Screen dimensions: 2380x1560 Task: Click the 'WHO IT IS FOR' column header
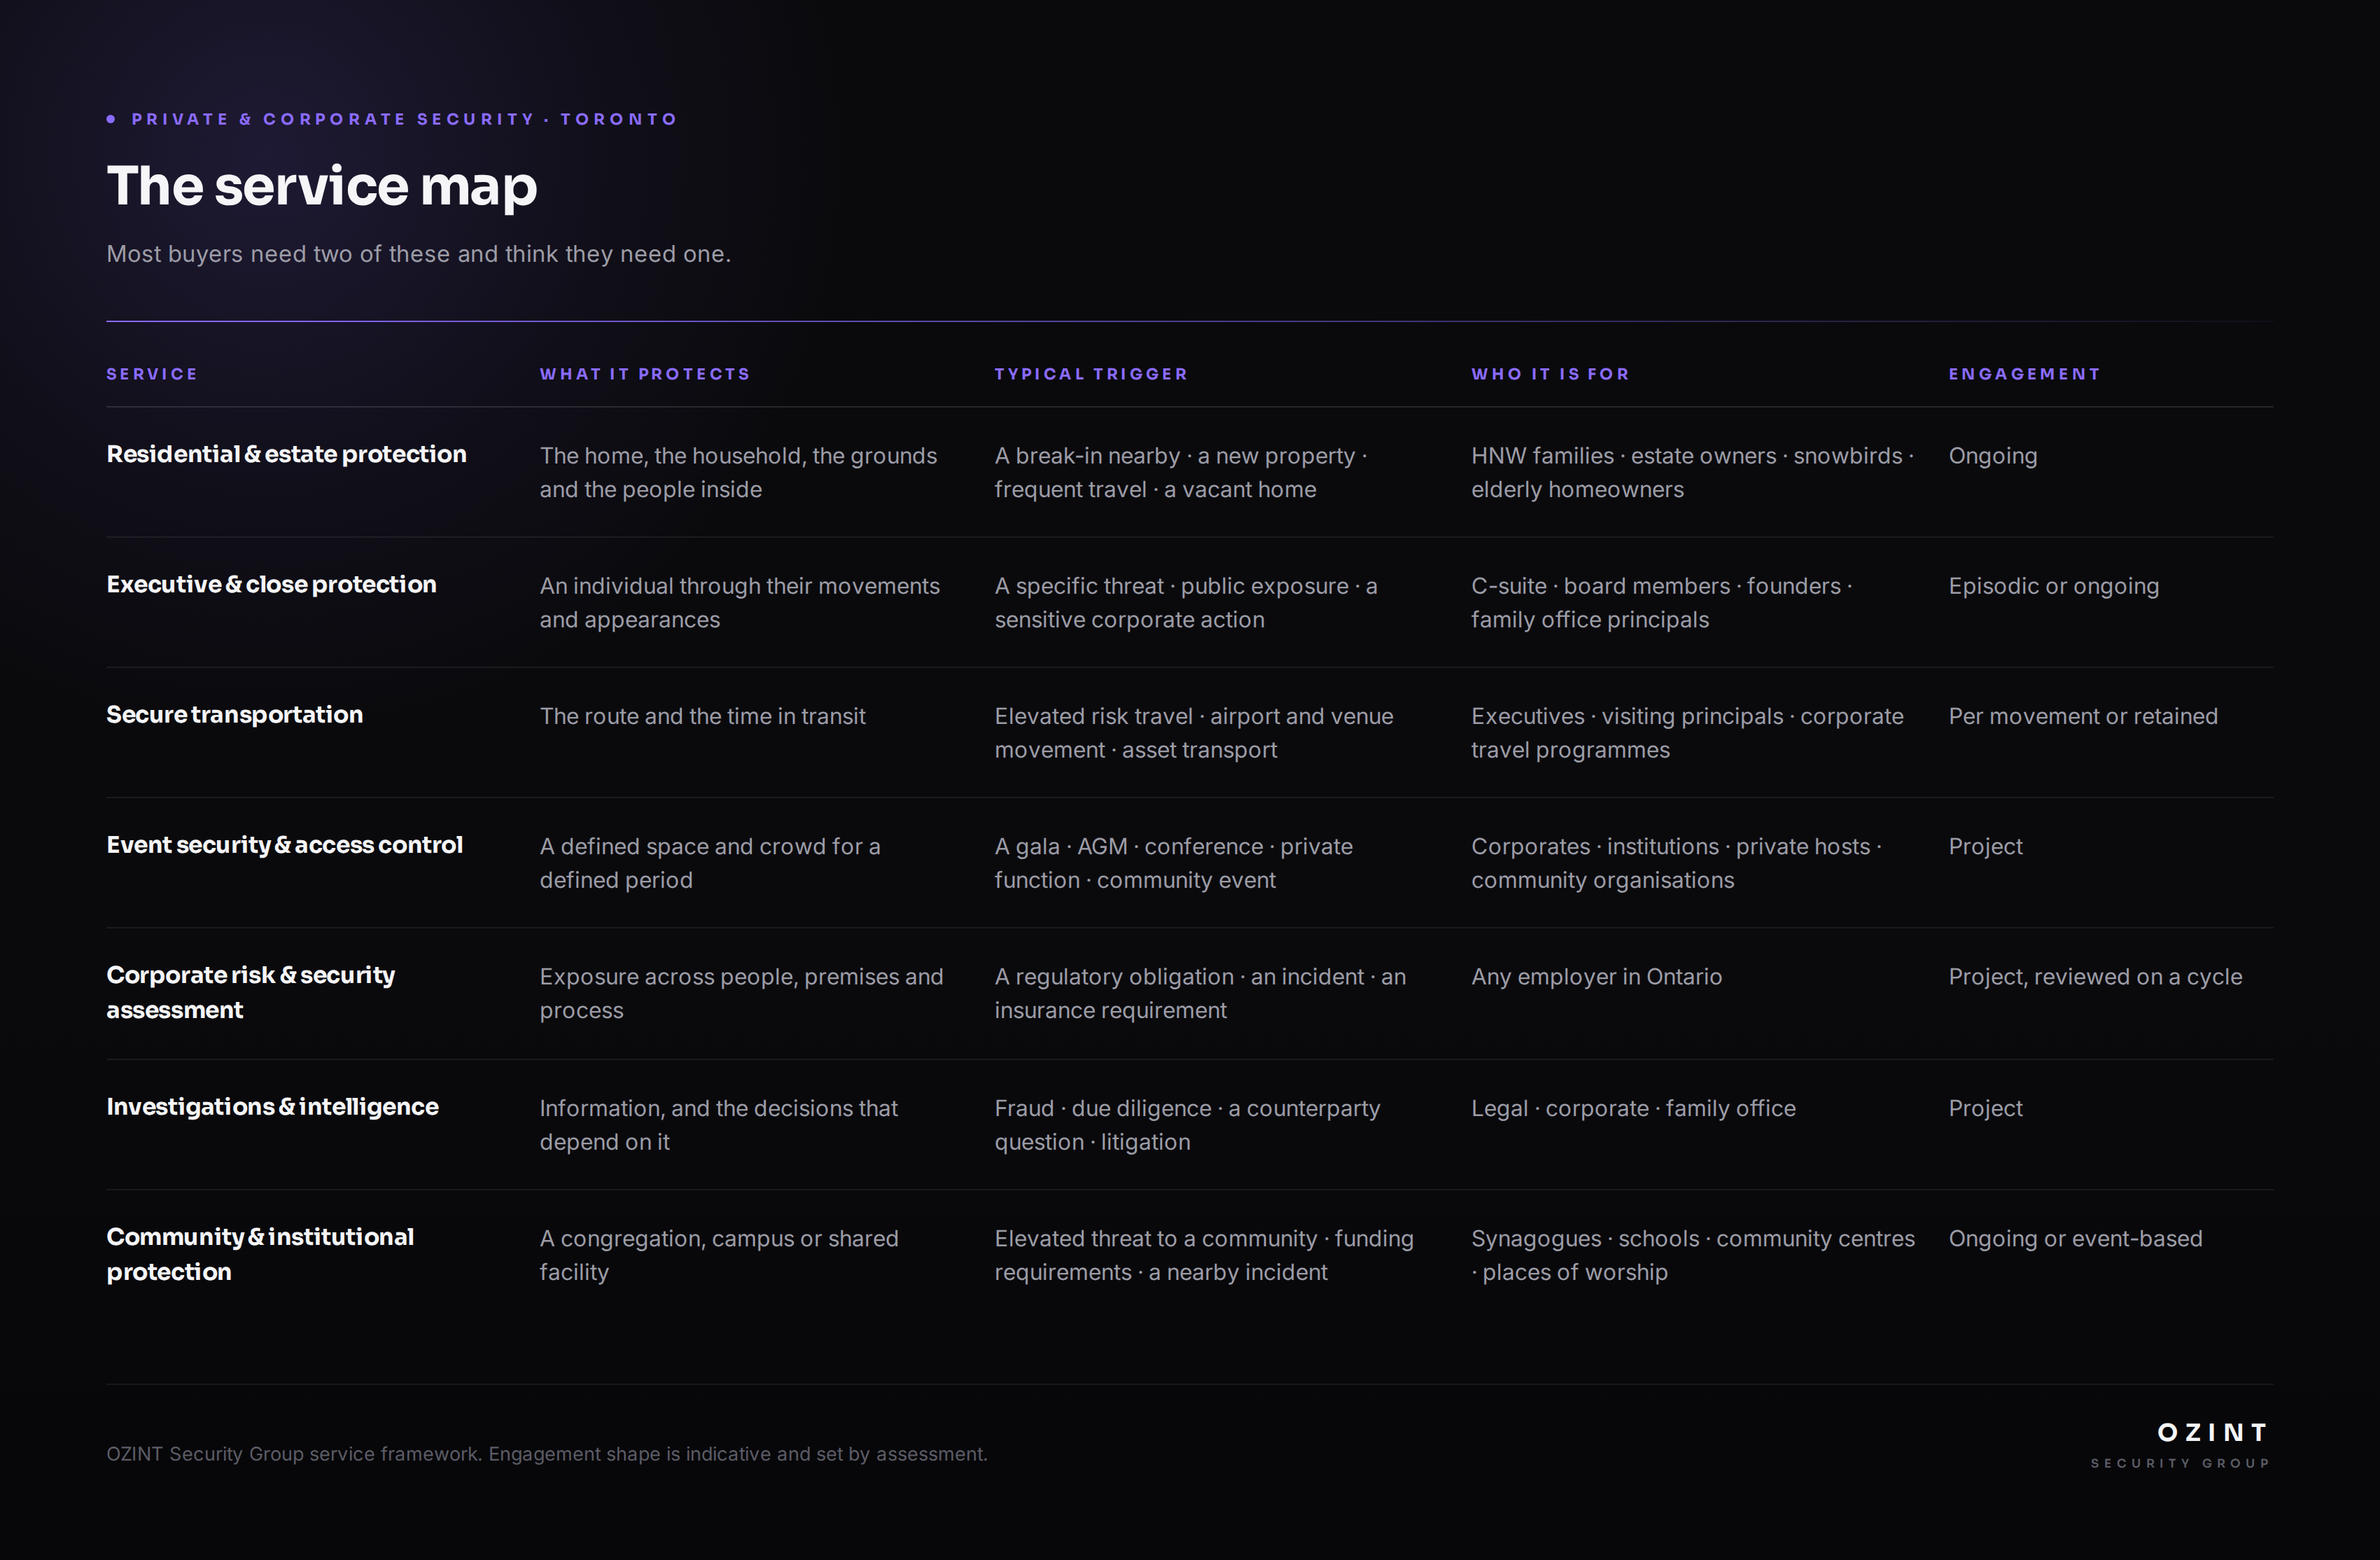[x=1550, y=374]
